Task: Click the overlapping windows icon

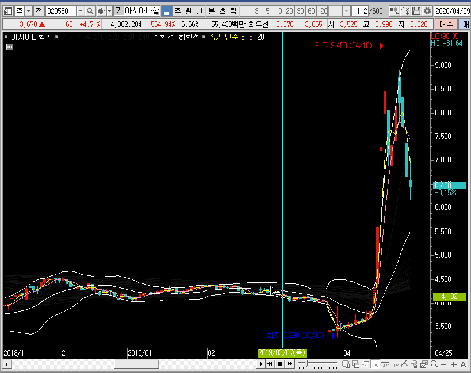Action: tap(355, 364)
